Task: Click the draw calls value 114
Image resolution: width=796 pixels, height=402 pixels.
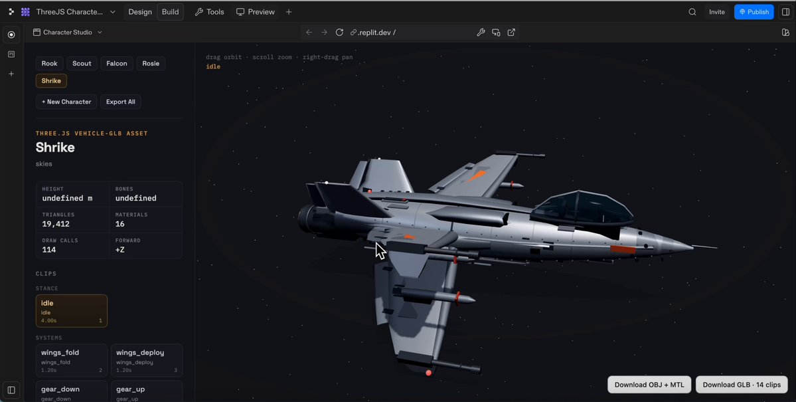Action: (x=49, y=250)
